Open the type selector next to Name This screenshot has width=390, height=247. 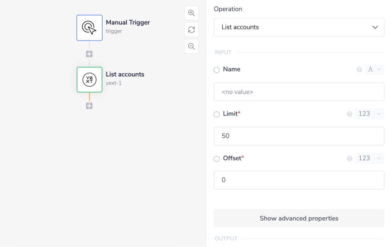coord(374,69)
